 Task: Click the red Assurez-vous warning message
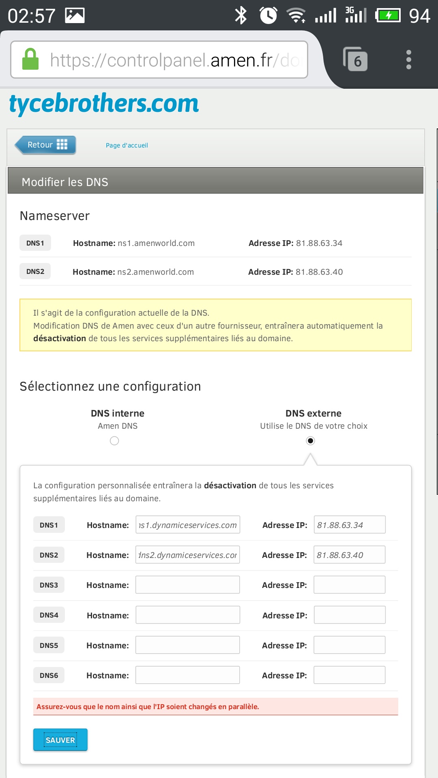(216, 707)
